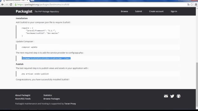Open the Submit menu item
Viewport: 198px width, 111px height.
click(x=139, y=11)
